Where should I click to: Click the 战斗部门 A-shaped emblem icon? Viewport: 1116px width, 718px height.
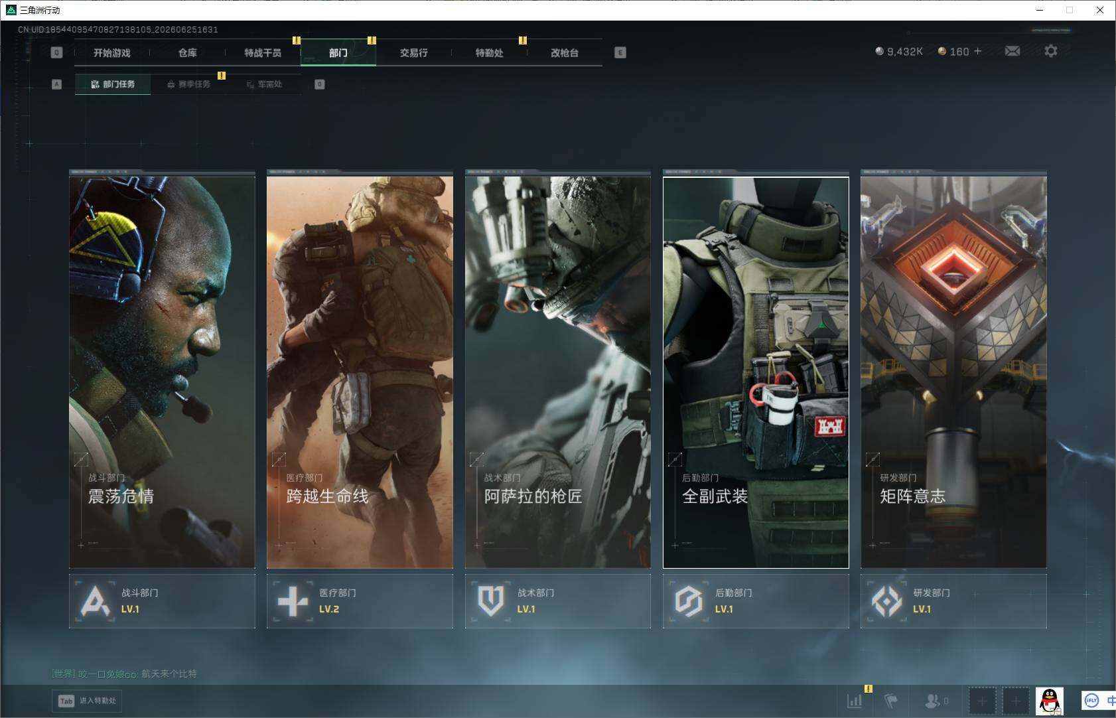coord(95,601)
